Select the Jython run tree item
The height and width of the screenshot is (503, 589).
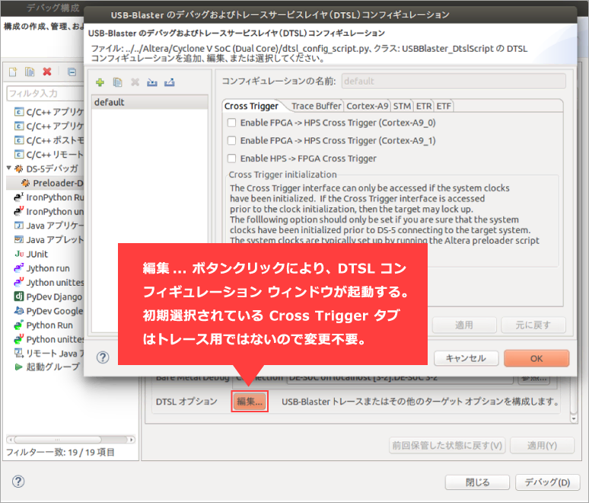click(42, 268)
